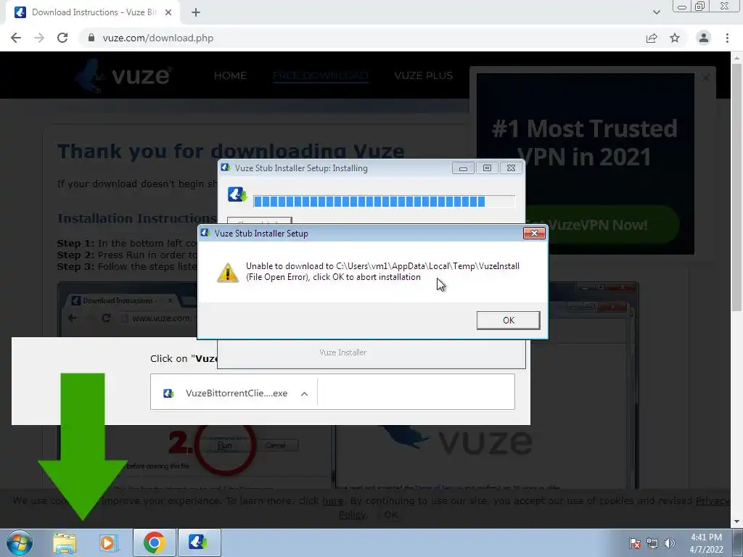
Task: Close the Vuze Stub Installer Setup error dialog
Action: coord(534,233)
